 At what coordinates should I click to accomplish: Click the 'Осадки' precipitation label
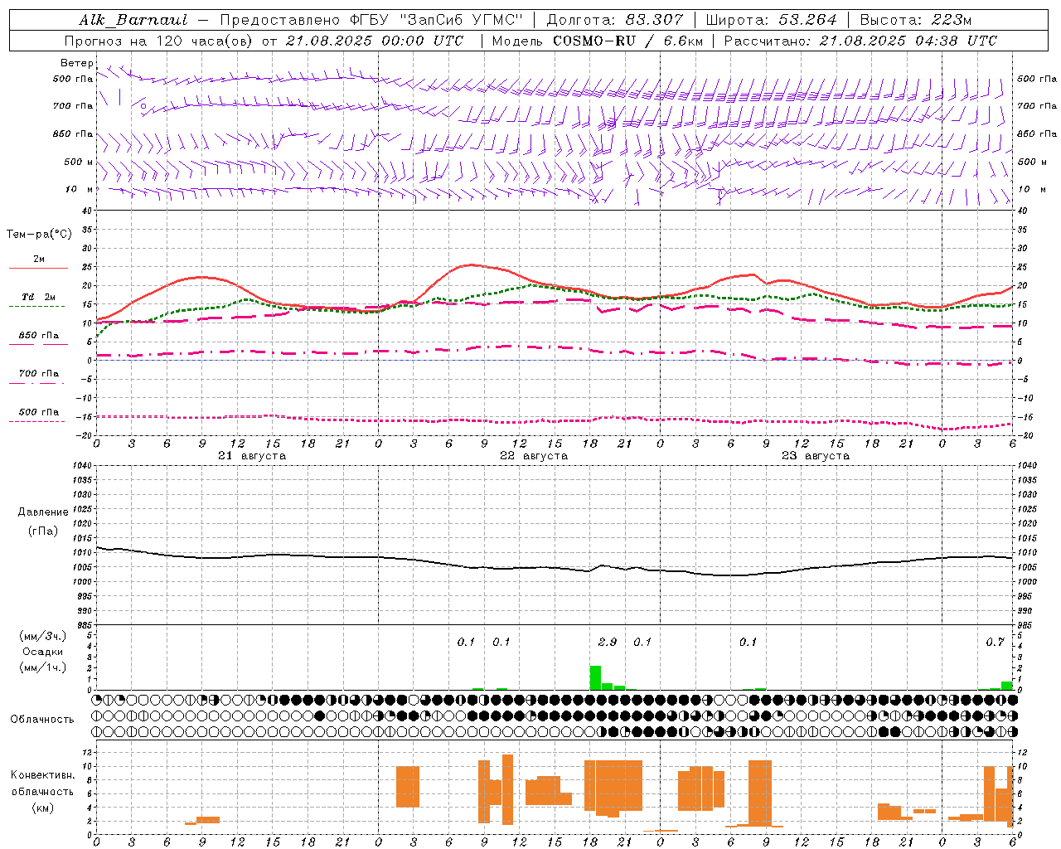point(42,652)
